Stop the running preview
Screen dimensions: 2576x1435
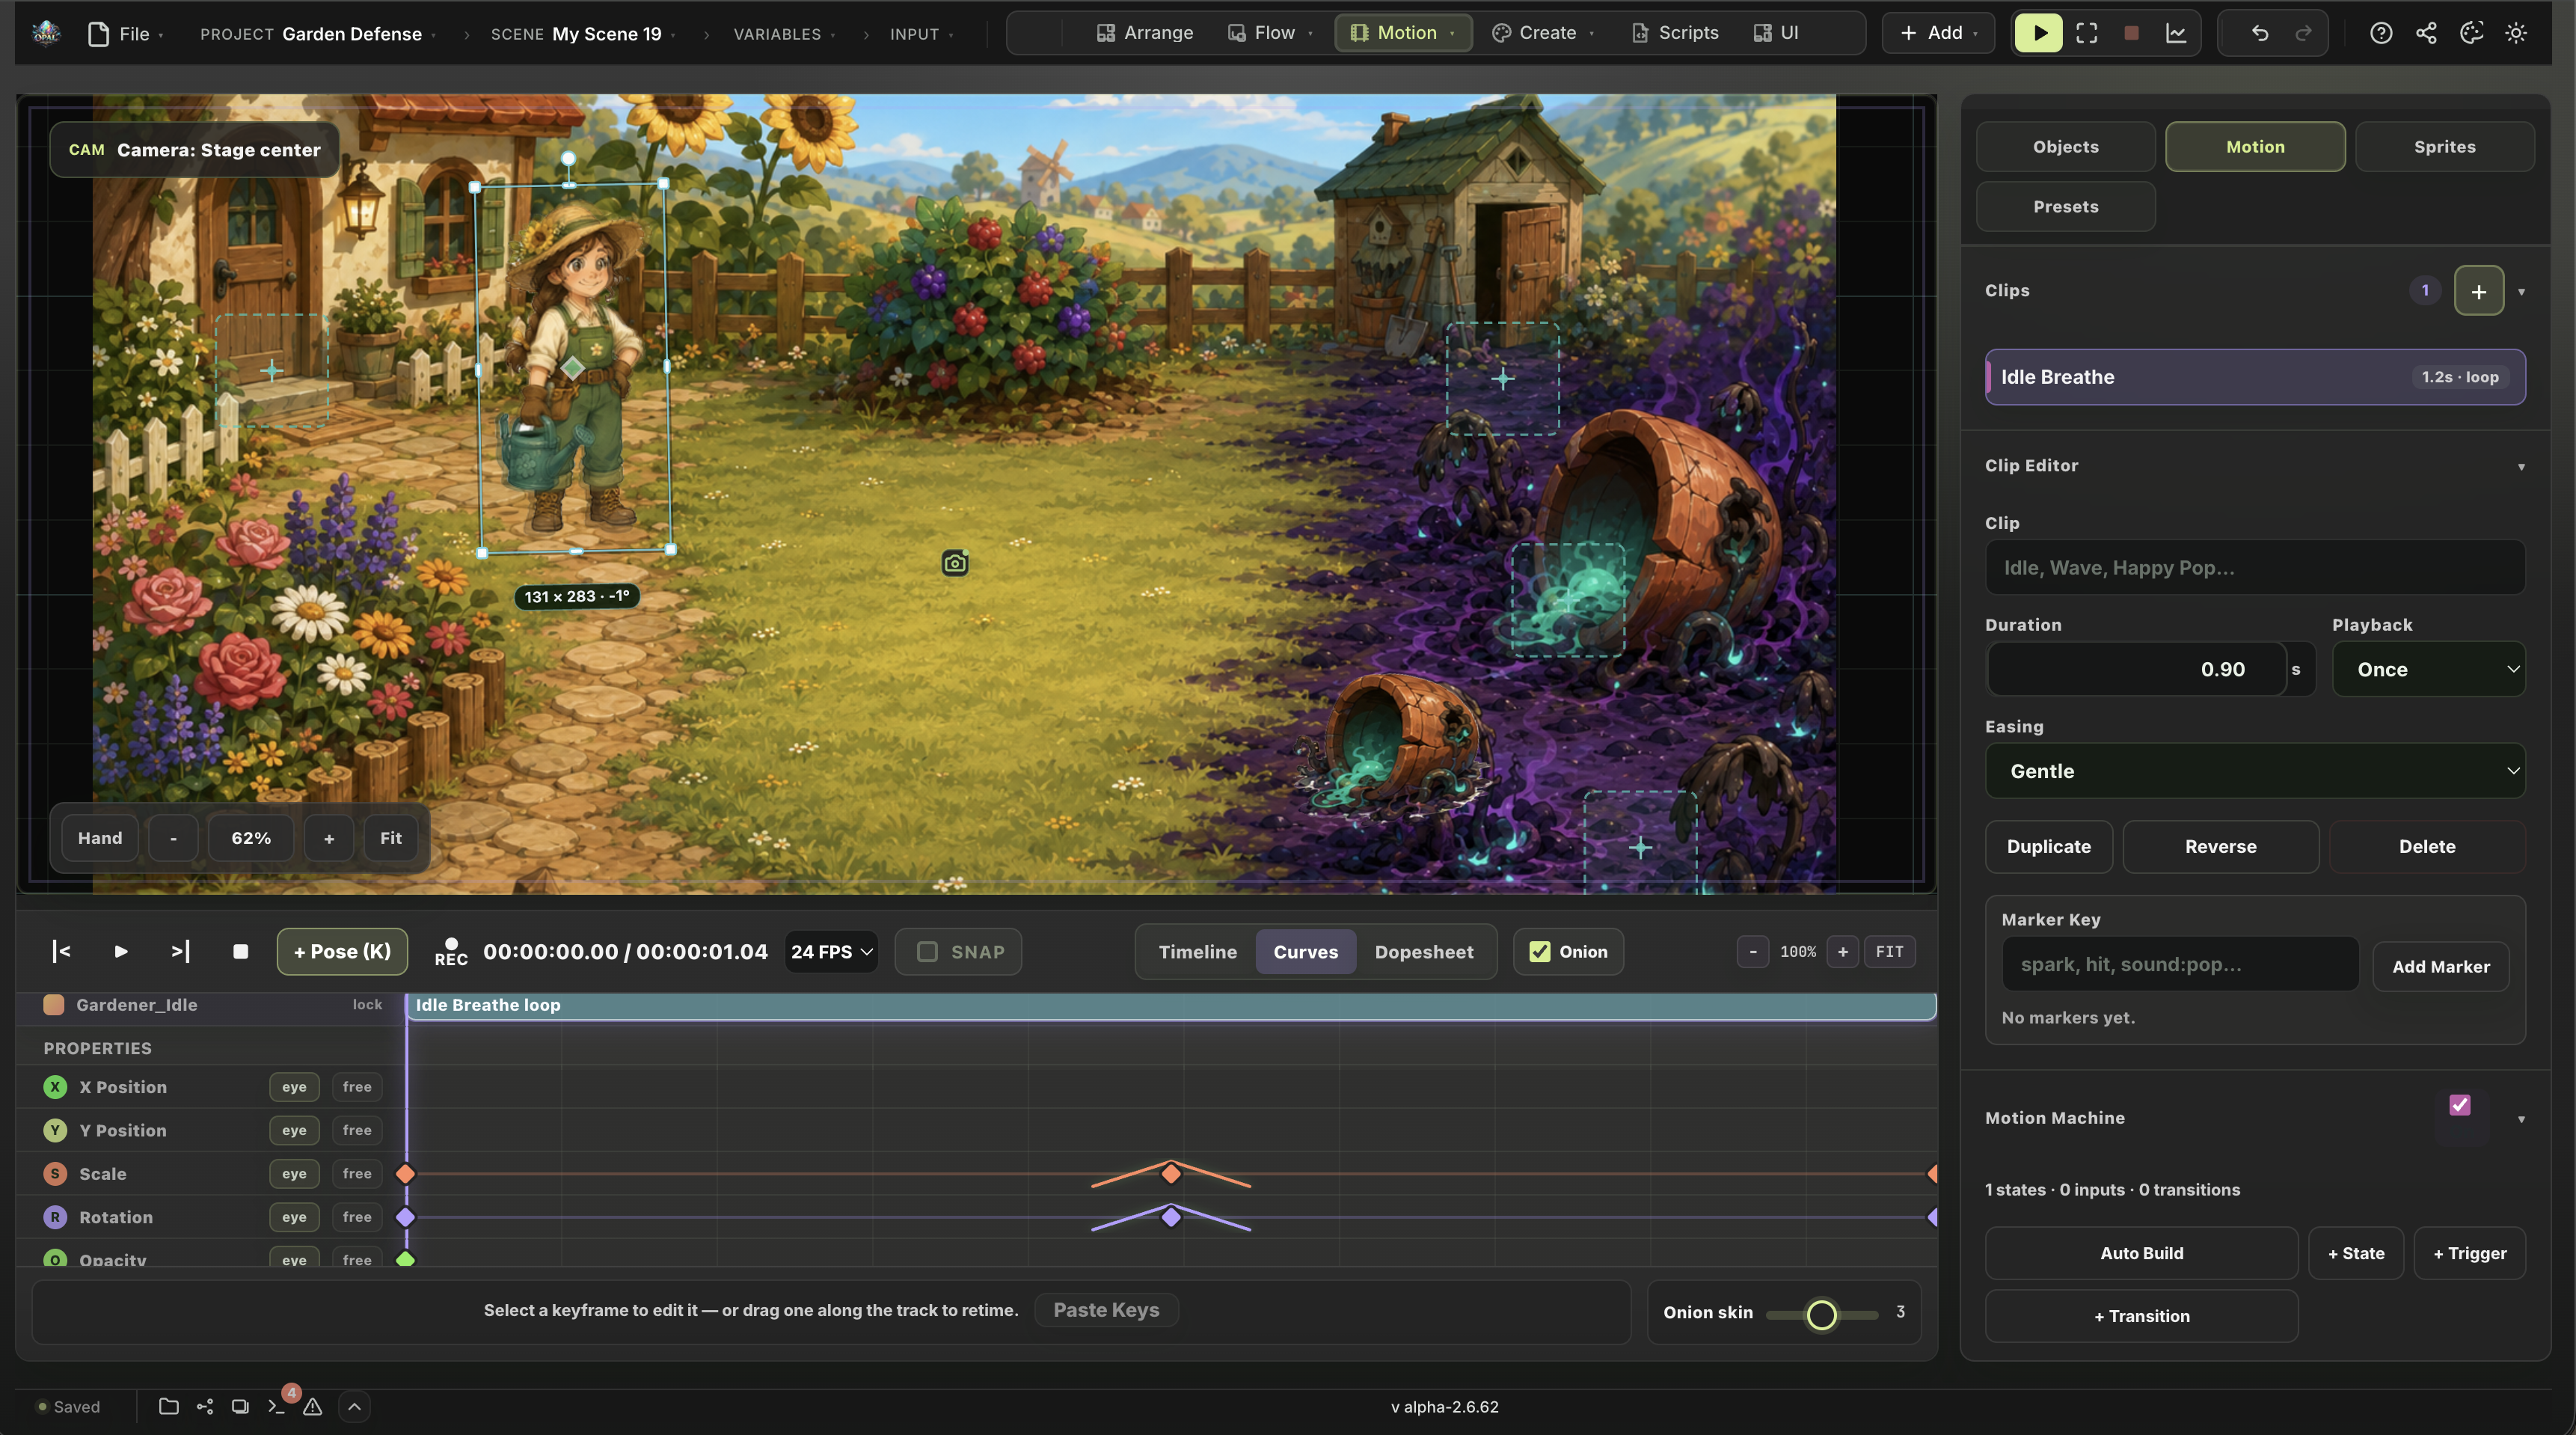click(2131, 33)
